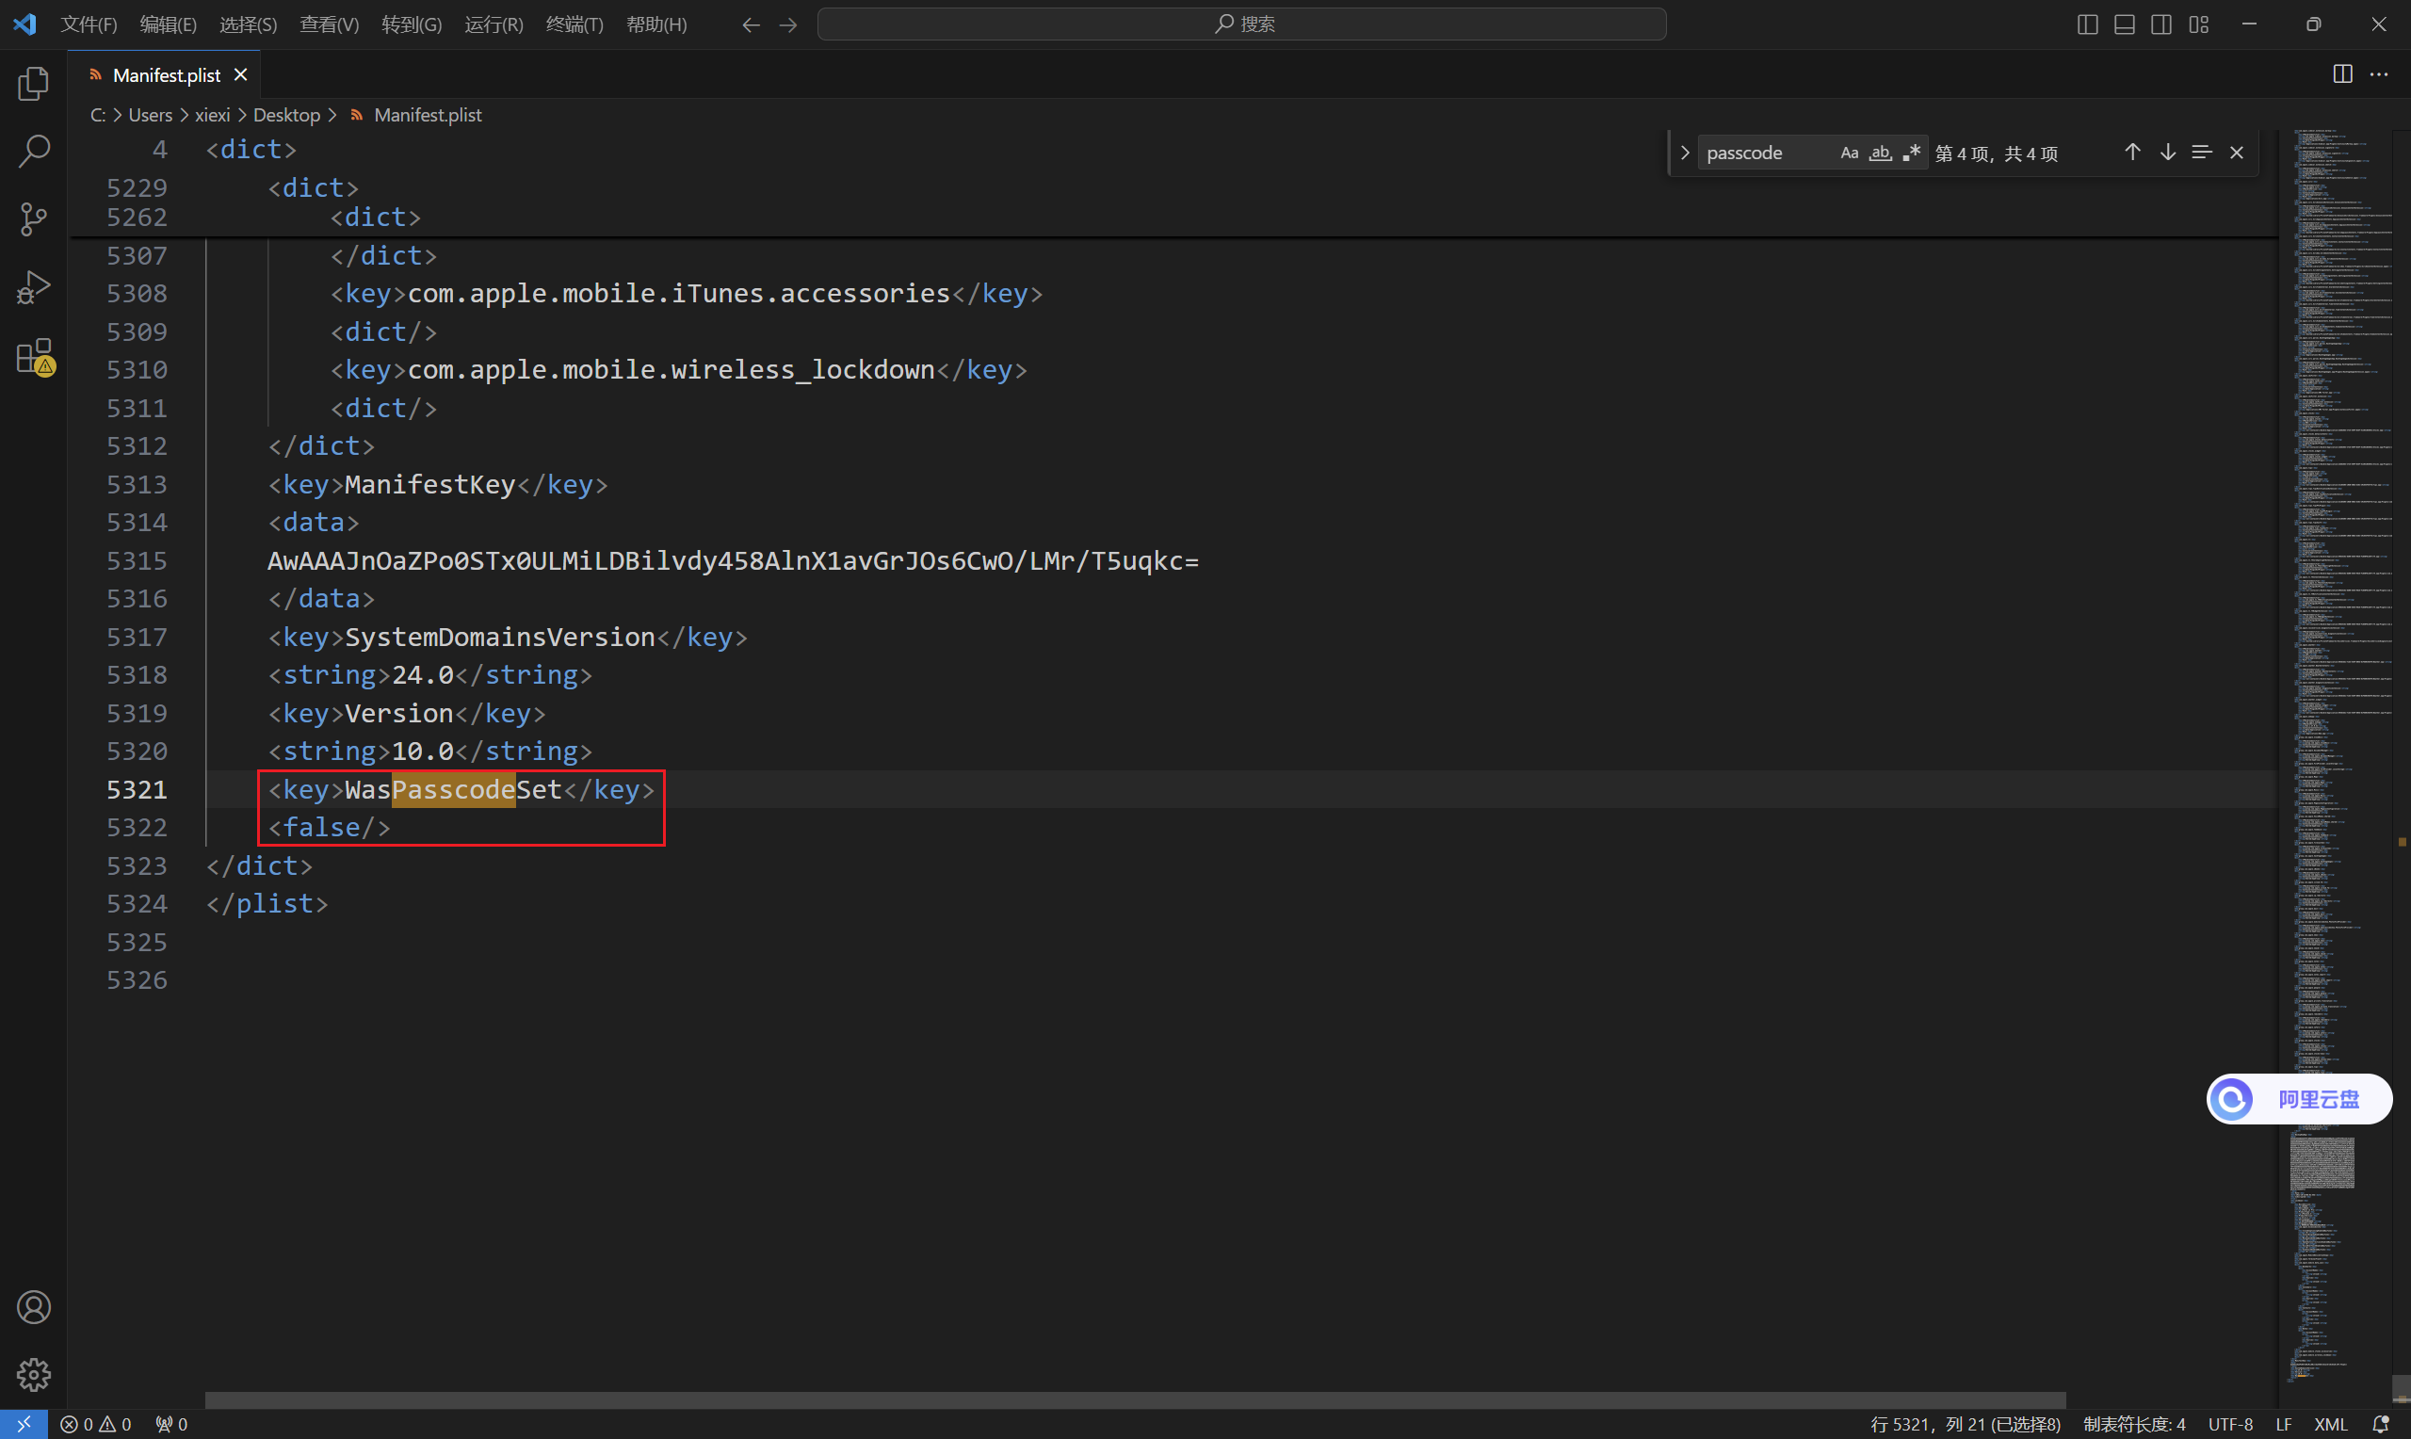Open the Accounts menu icon
This screenshot has height=1439, width=2411.
(x=34, y=1307)
